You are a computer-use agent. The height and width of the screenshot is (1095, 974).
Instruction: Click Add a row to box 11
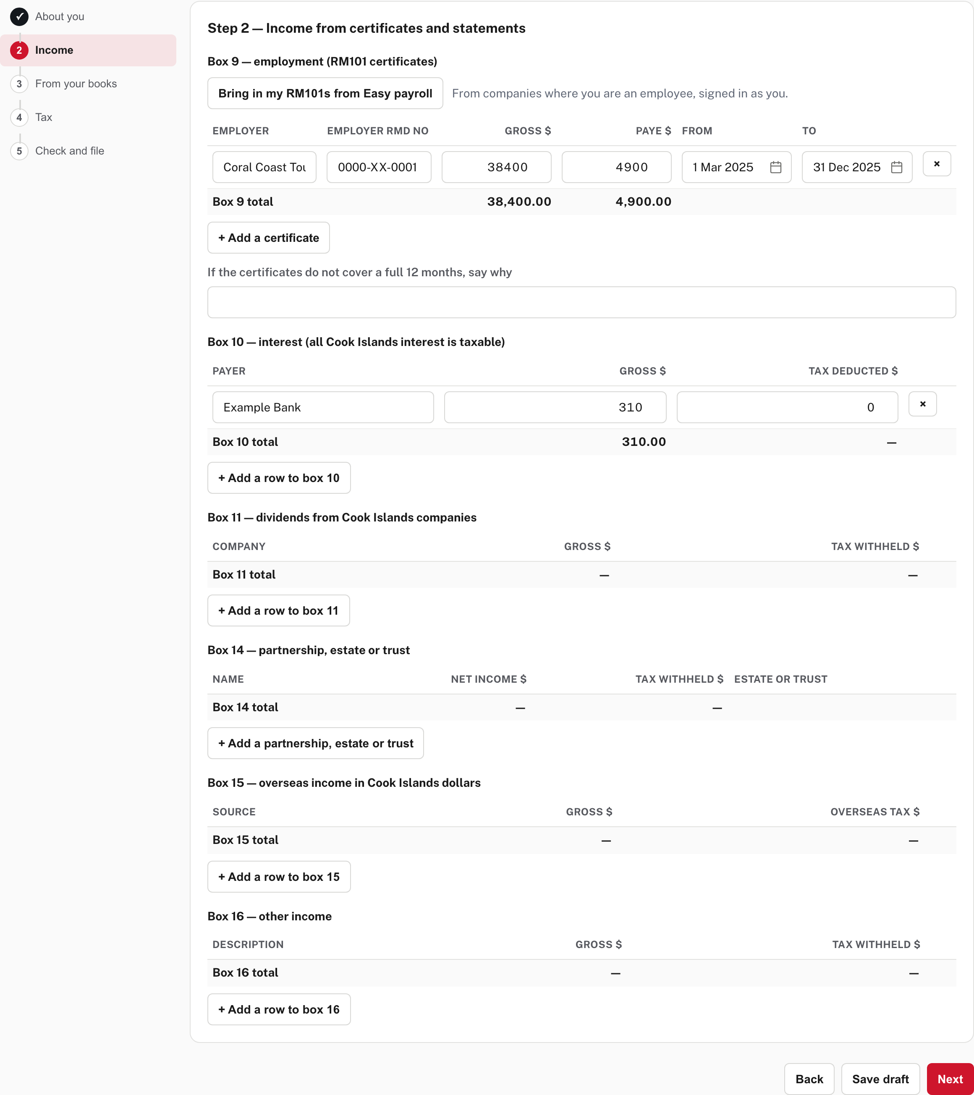[x=279, y=611]
